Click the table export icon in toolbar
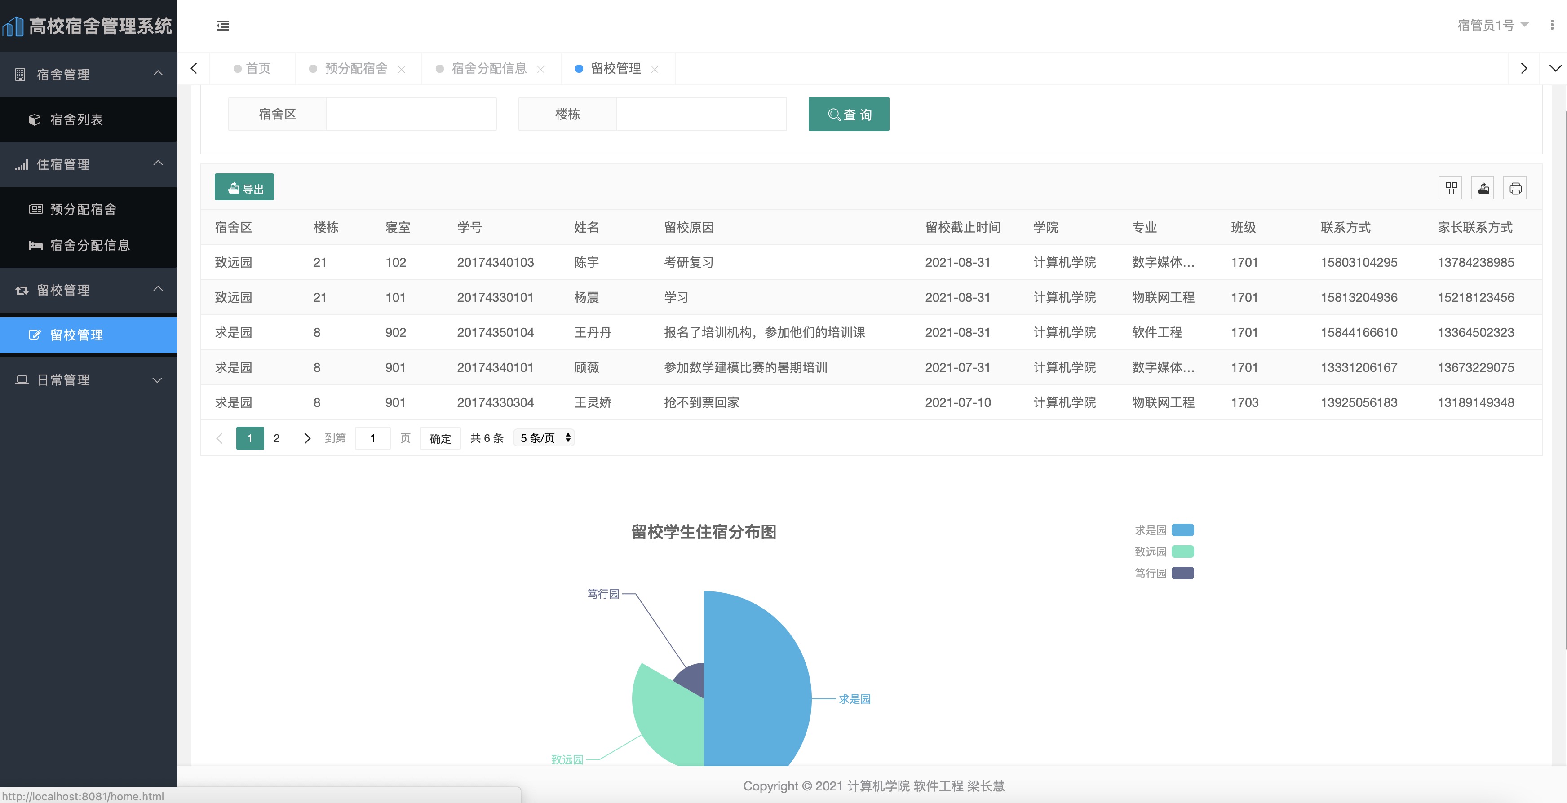 click(x=1483, y=188)
